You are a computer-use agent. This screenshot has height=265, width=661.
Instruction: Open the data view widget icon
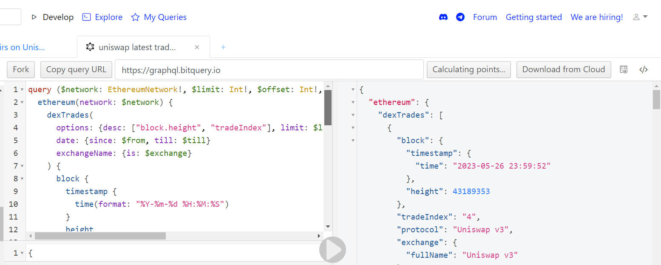click(x=624, y=70)
